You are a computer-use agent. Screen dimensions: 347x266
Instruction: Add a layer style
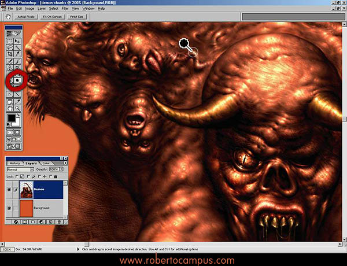tap(16, 221)
